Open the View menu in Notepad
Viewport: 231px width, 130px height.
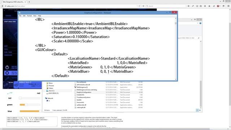35,16
